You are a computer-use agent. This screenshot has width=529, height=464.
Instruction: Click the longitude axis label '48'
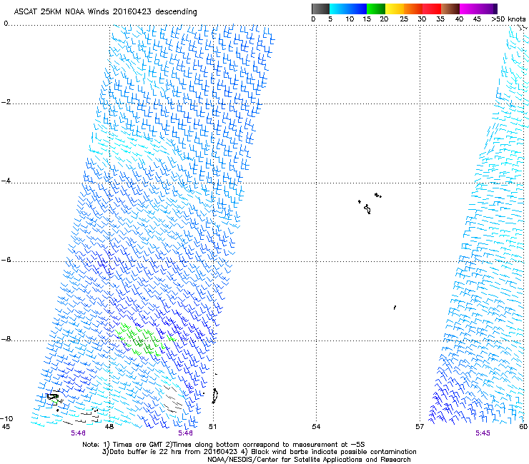coord(109,427)
